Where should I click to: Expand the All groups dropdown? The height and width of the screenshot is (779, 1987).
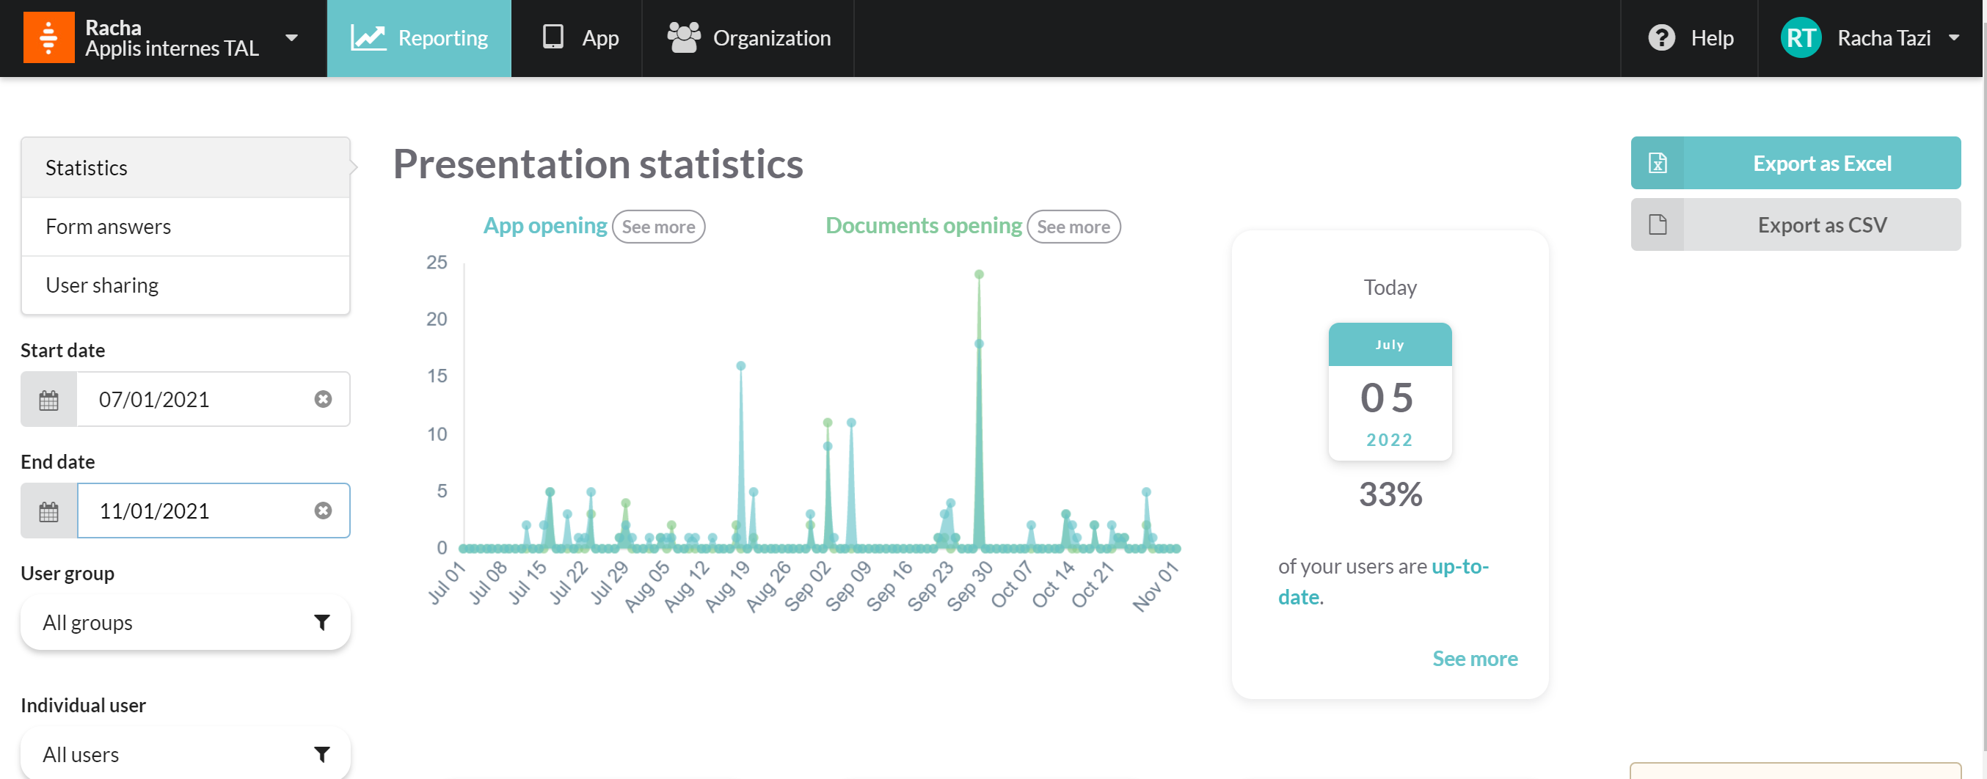point(185,623)
